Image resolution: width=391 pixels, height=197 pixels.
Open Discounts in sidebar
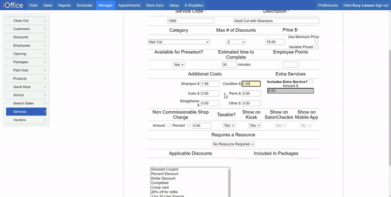point(26,37)
